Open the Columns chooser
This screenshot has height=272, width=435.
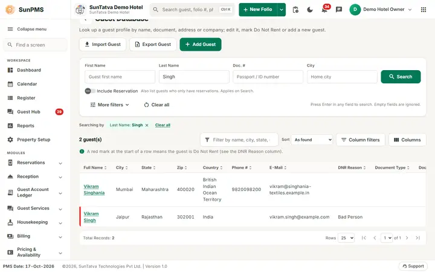(x=407, y=140)
